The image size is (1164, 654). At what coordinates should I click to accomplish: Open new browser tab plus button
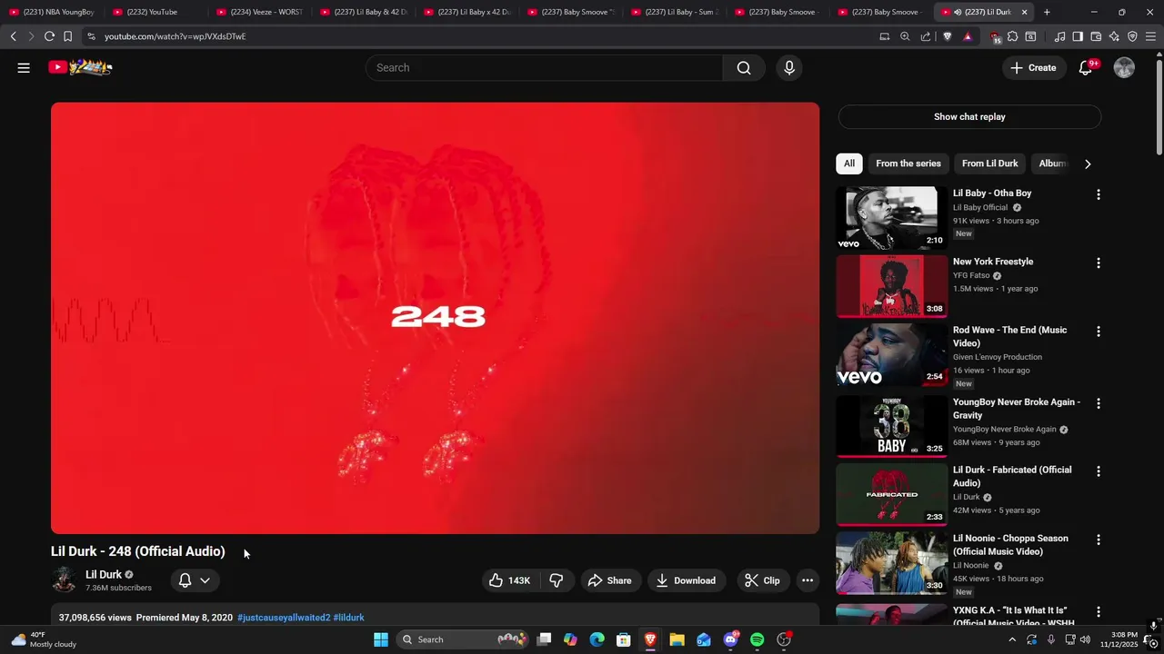[1047, 12]
